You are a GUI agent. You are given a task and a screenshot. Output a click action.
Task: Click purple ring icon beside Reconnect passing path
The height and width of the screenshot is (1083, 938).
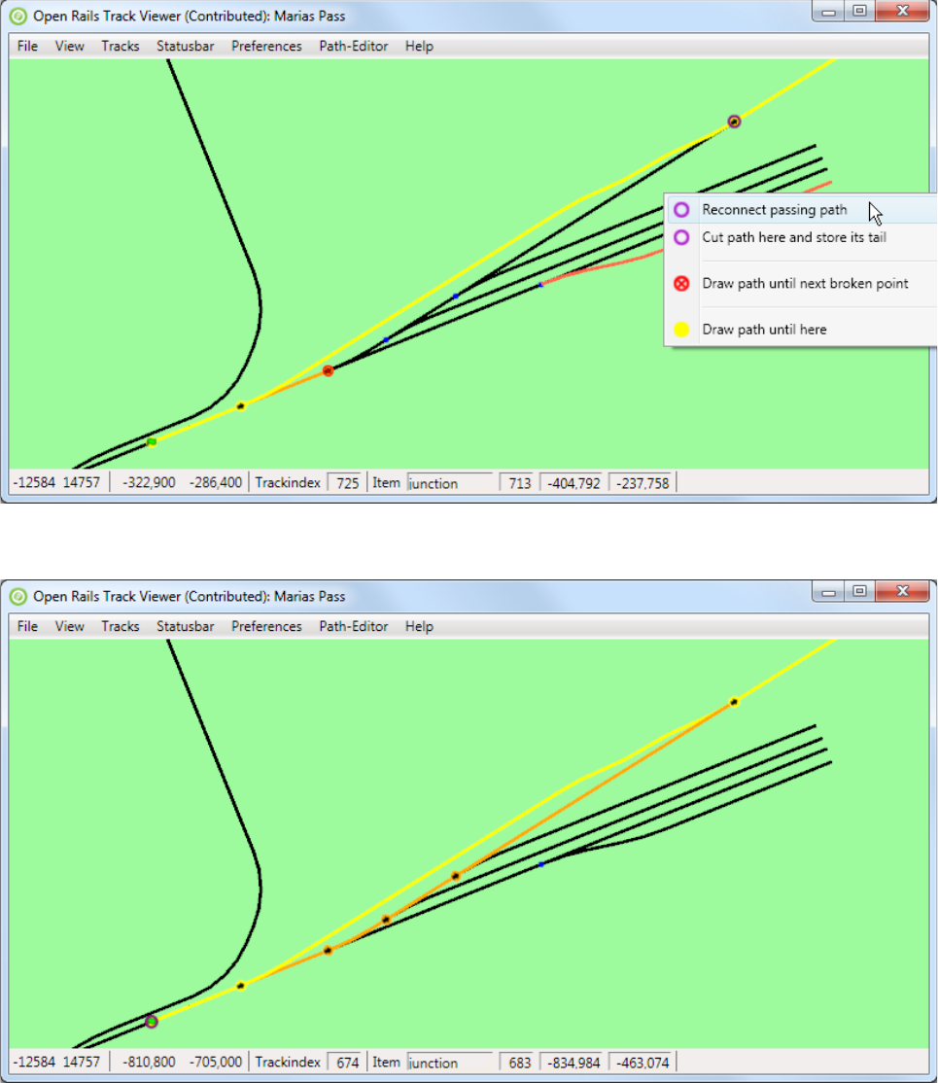pos(681,210)
